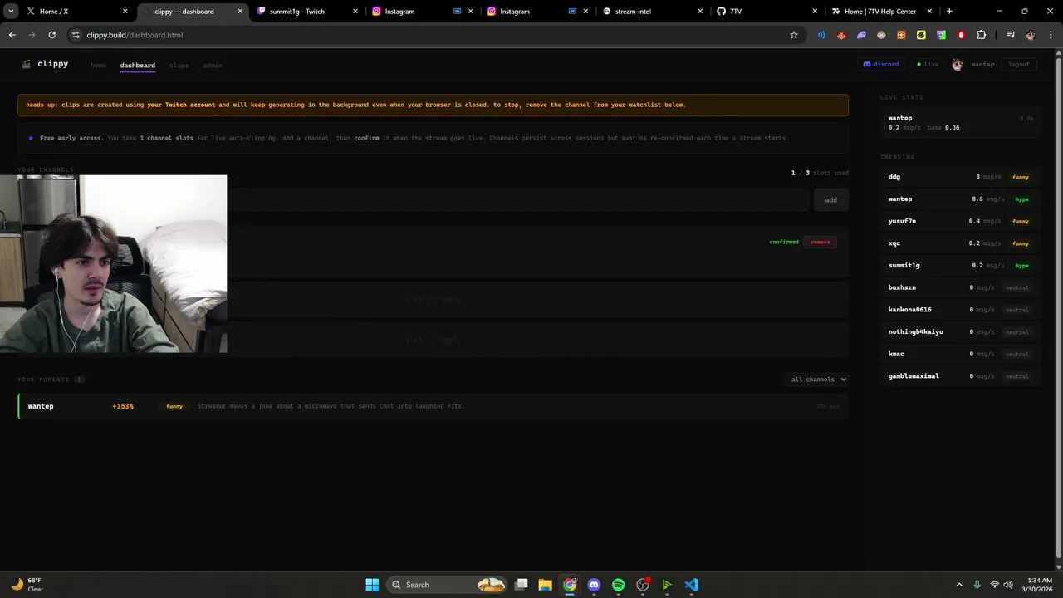1063x598 pixels.
Task: Open the browser tab search chevron
Action: click(x=11, y=12)
